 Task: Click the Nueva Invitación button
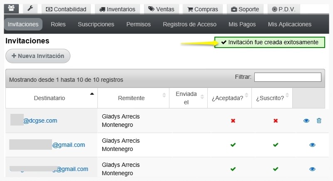coord(38,56)
